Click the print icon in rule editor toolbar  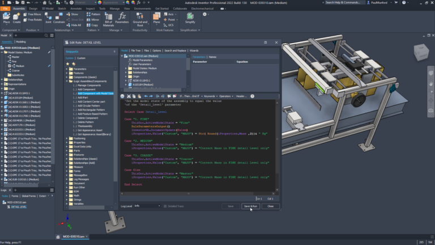pos(122,96)
